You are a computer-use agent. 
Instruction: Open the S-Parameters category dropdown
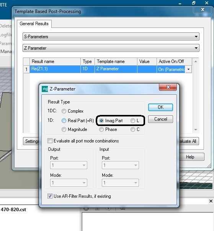[111, 37]
